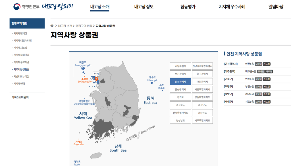
Task: Select the 세종특별자치시 region button
Action: (202, 89)
